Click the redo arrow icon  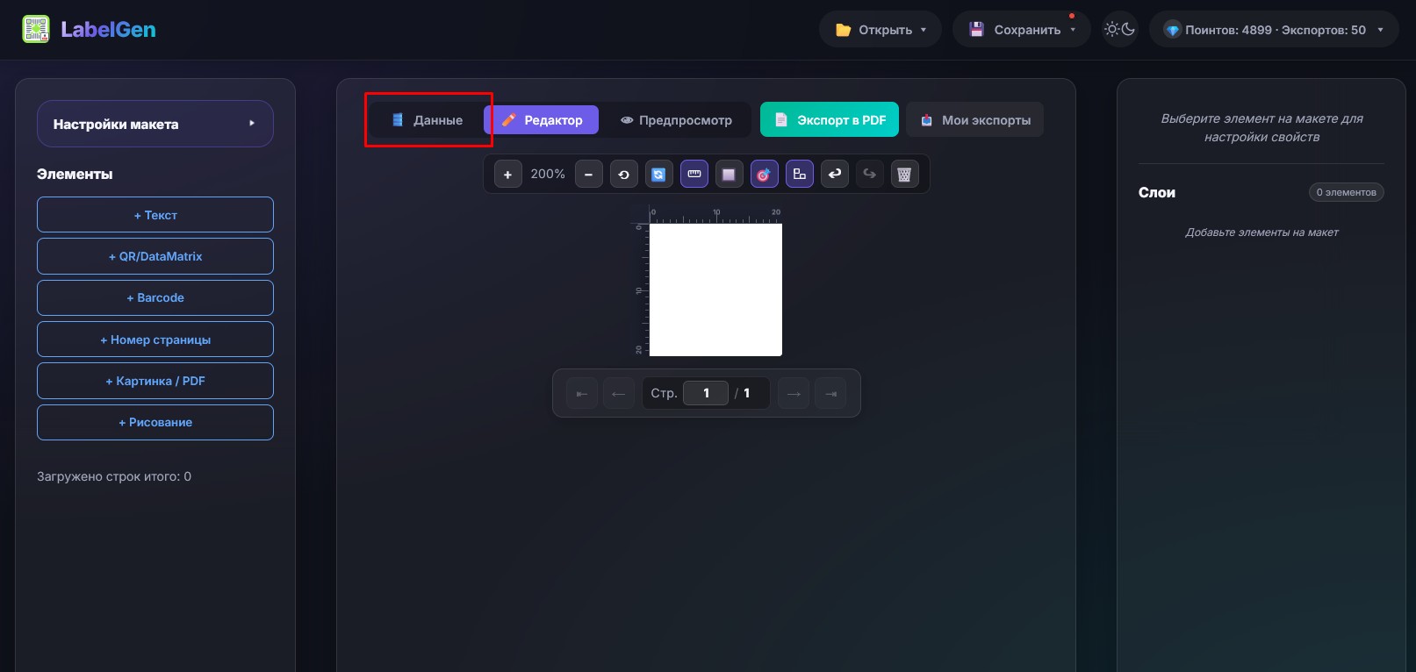coord(869,175)
